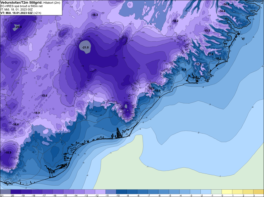The image size is (264, 197).
Task: Pick pale green swatch between -1 and 0
Action: point(216,192)
